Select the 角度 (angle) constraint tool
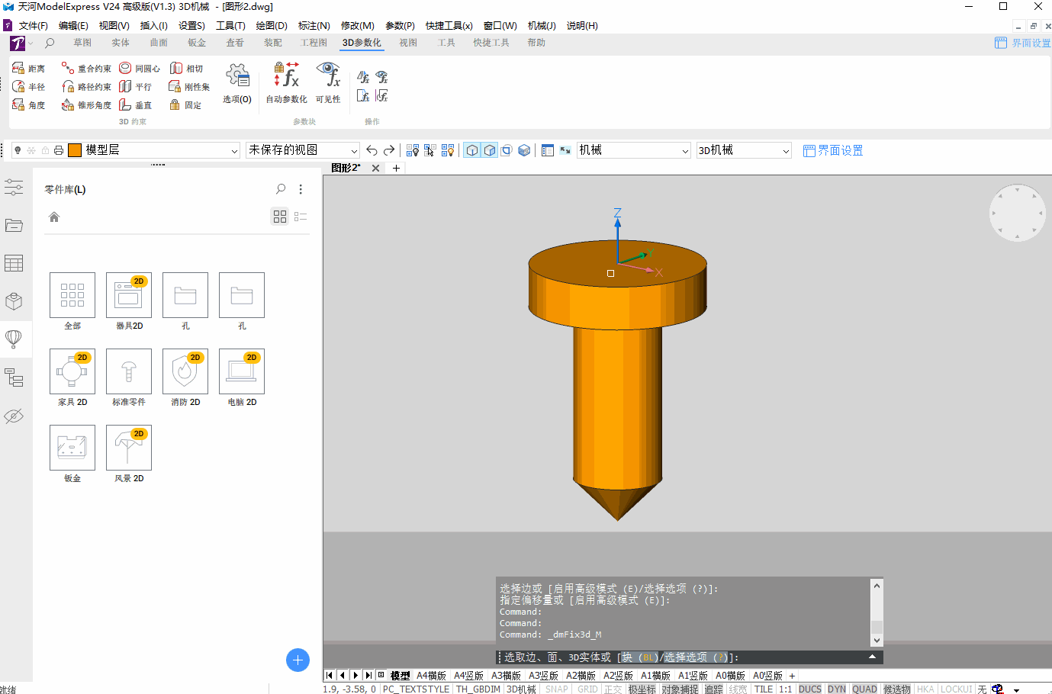Viewport: 1052px width, 694px height. coord(28,105)
